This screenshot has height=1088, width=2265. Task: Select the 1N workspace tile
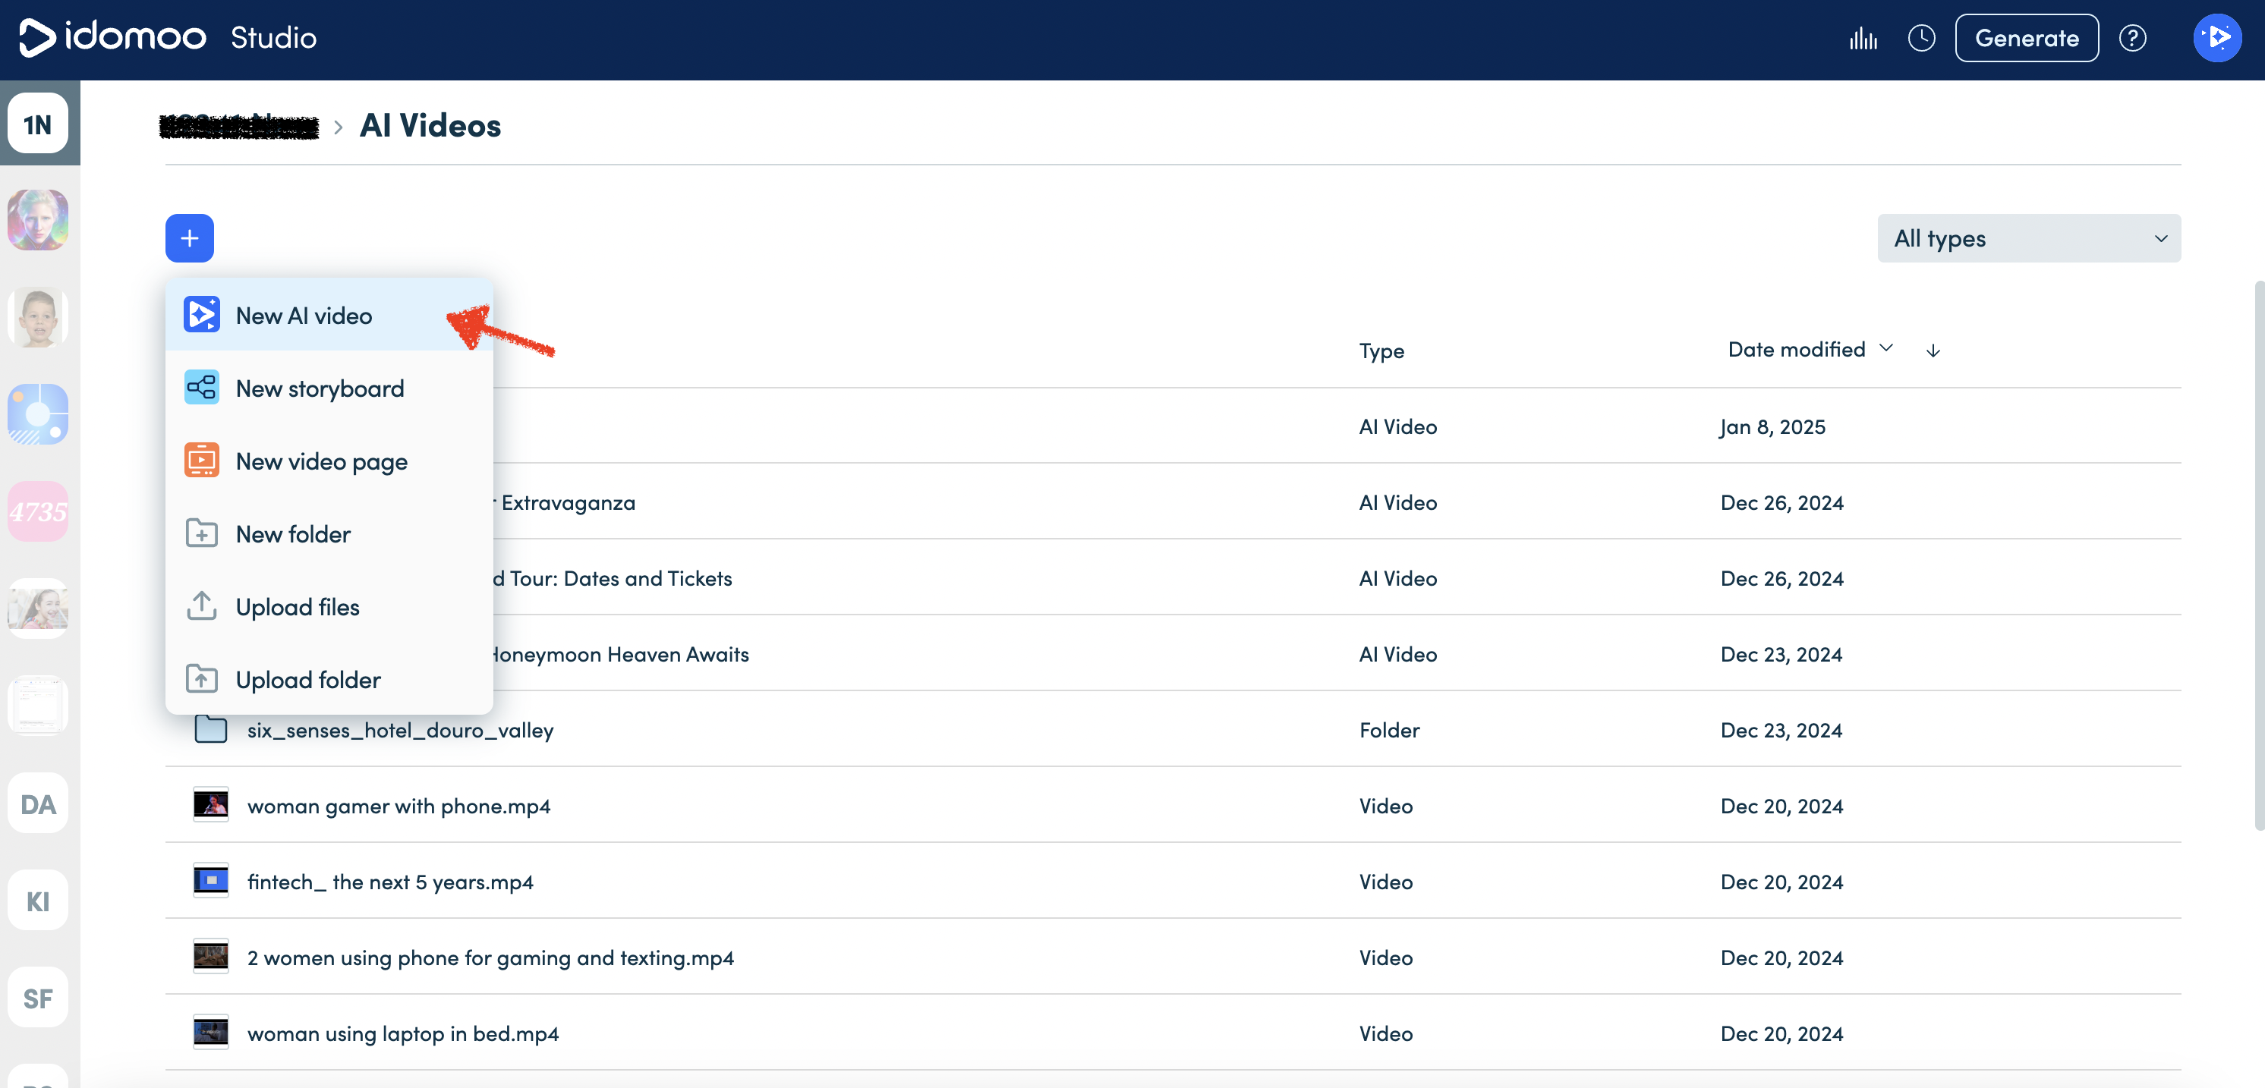click(38, 124)
